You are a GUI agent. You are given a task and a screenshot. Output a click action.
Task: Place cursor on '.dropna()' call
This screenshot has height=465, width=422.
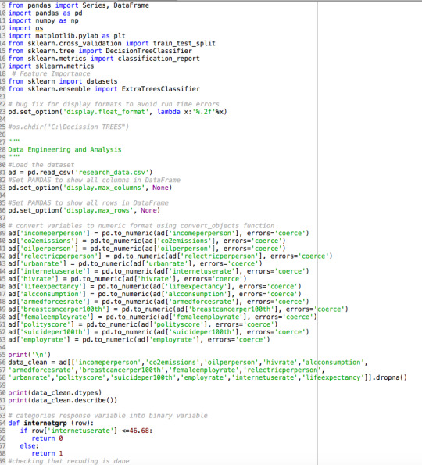[x=390, y=377]
